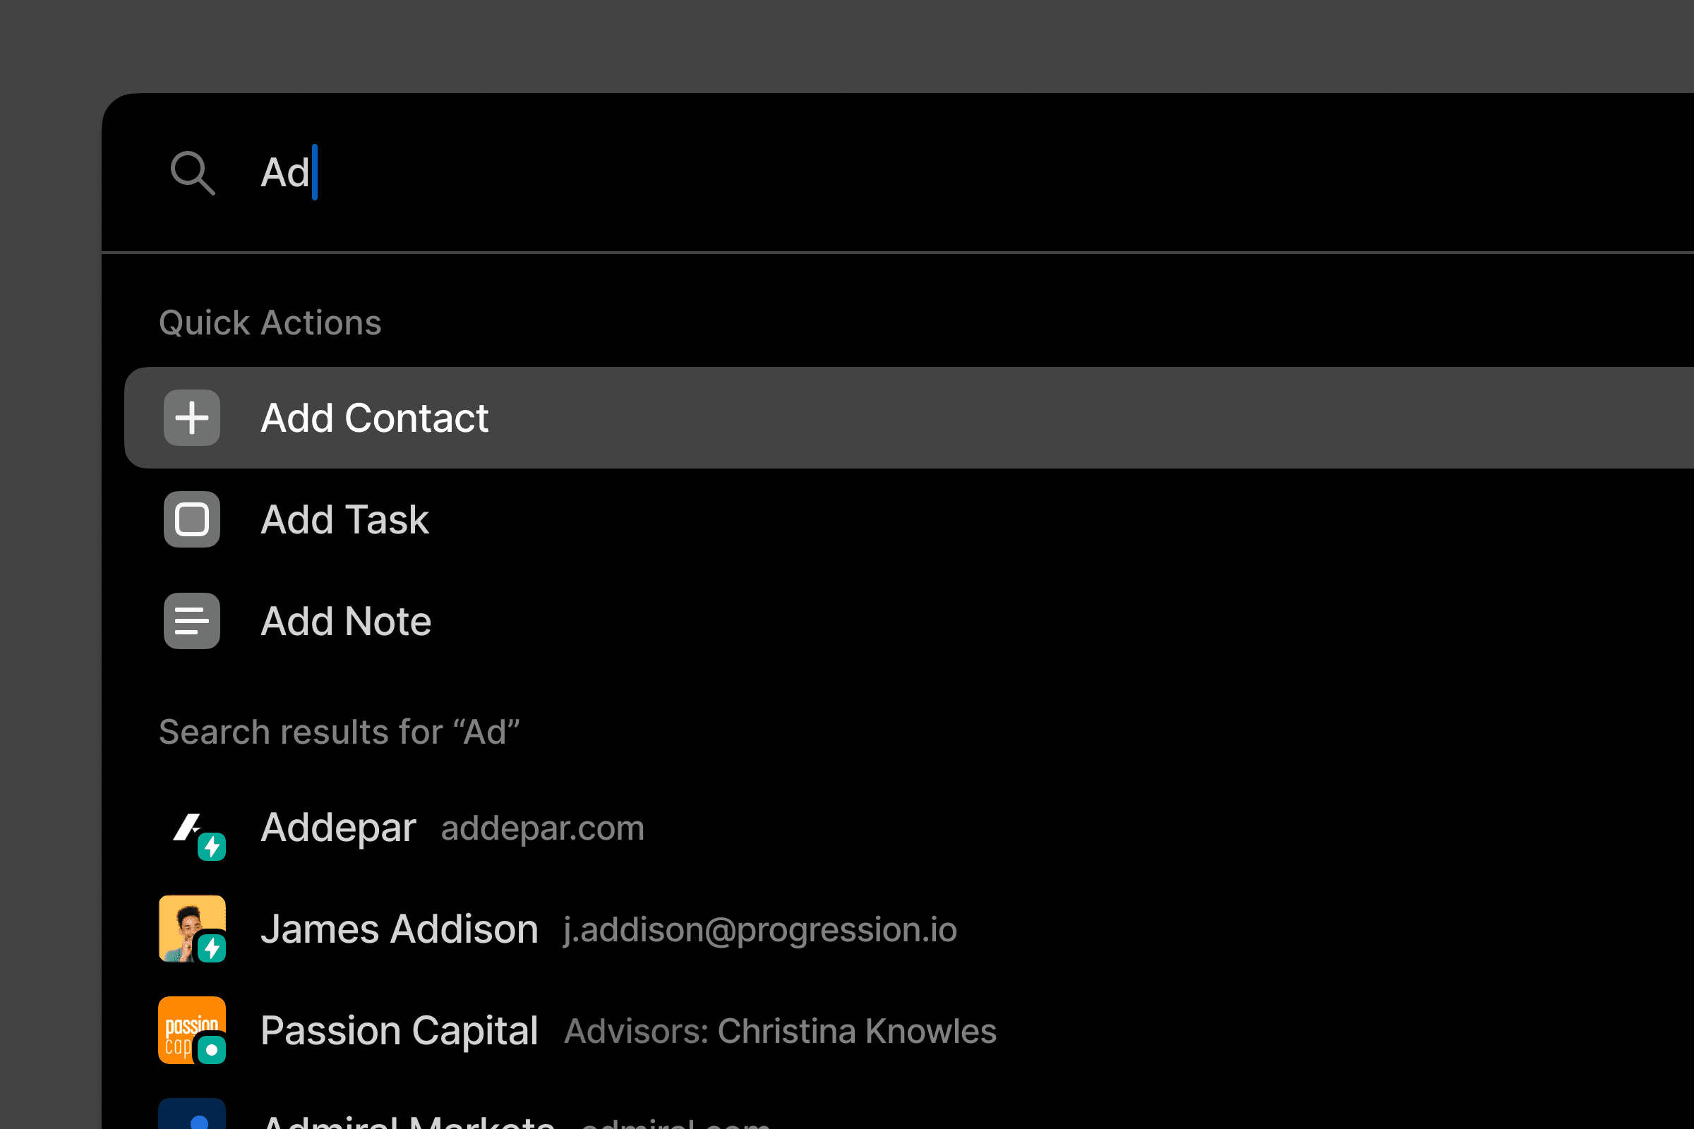Open the Addepar search result
This screenshot has width=1694, height=1129.
909,827
